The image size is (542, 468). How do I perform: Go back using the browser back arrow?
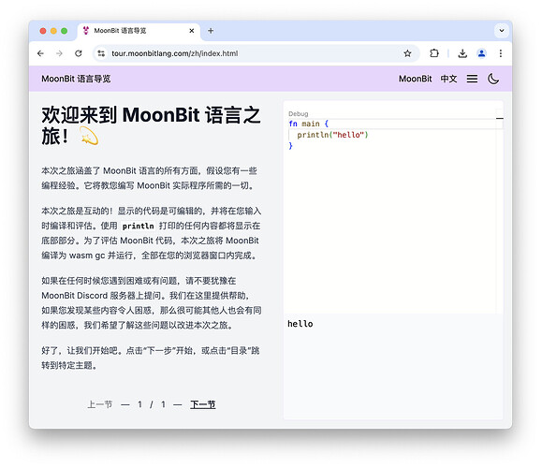pos(40,53)
